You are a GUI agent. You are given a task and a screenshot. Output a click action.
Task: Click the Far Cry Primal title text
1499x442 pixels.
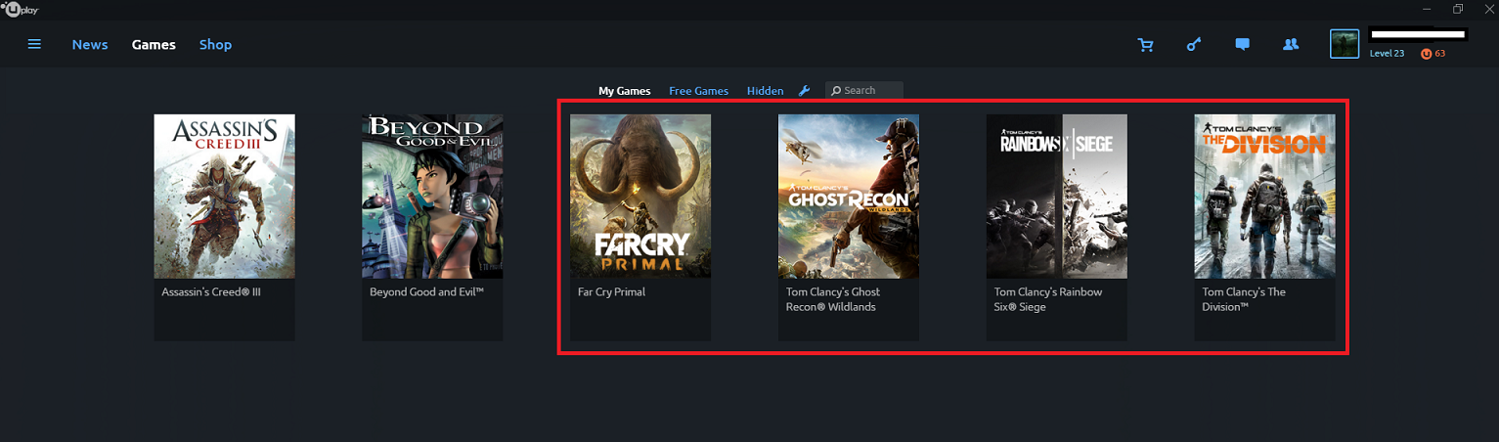click(x=612, y=291)
